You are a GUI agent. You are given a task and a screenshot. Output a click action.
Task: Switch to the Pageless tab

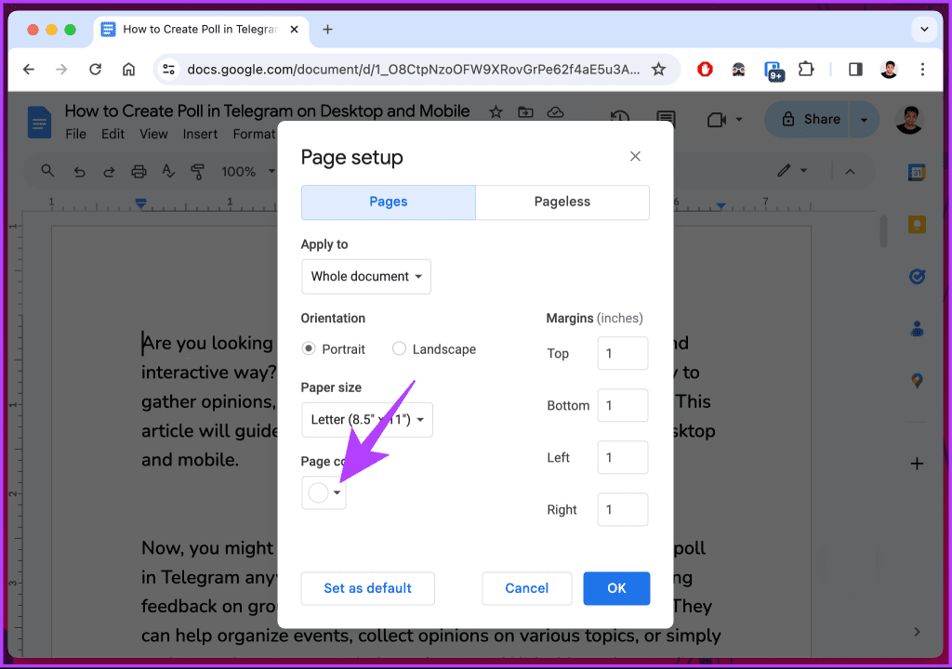562,202
